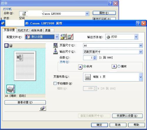Select 横向 landscape radio button
Viewport: 147px width, 130px height.
[119, 66]
